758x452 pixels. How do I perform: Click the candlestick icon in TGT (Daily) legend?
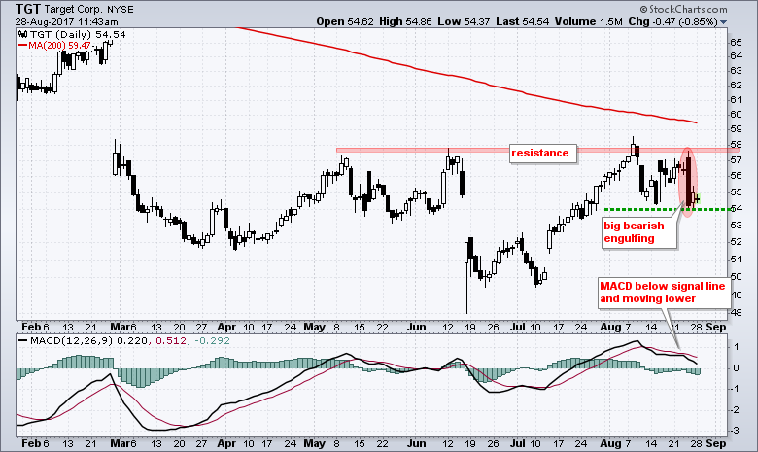[23, 34]
